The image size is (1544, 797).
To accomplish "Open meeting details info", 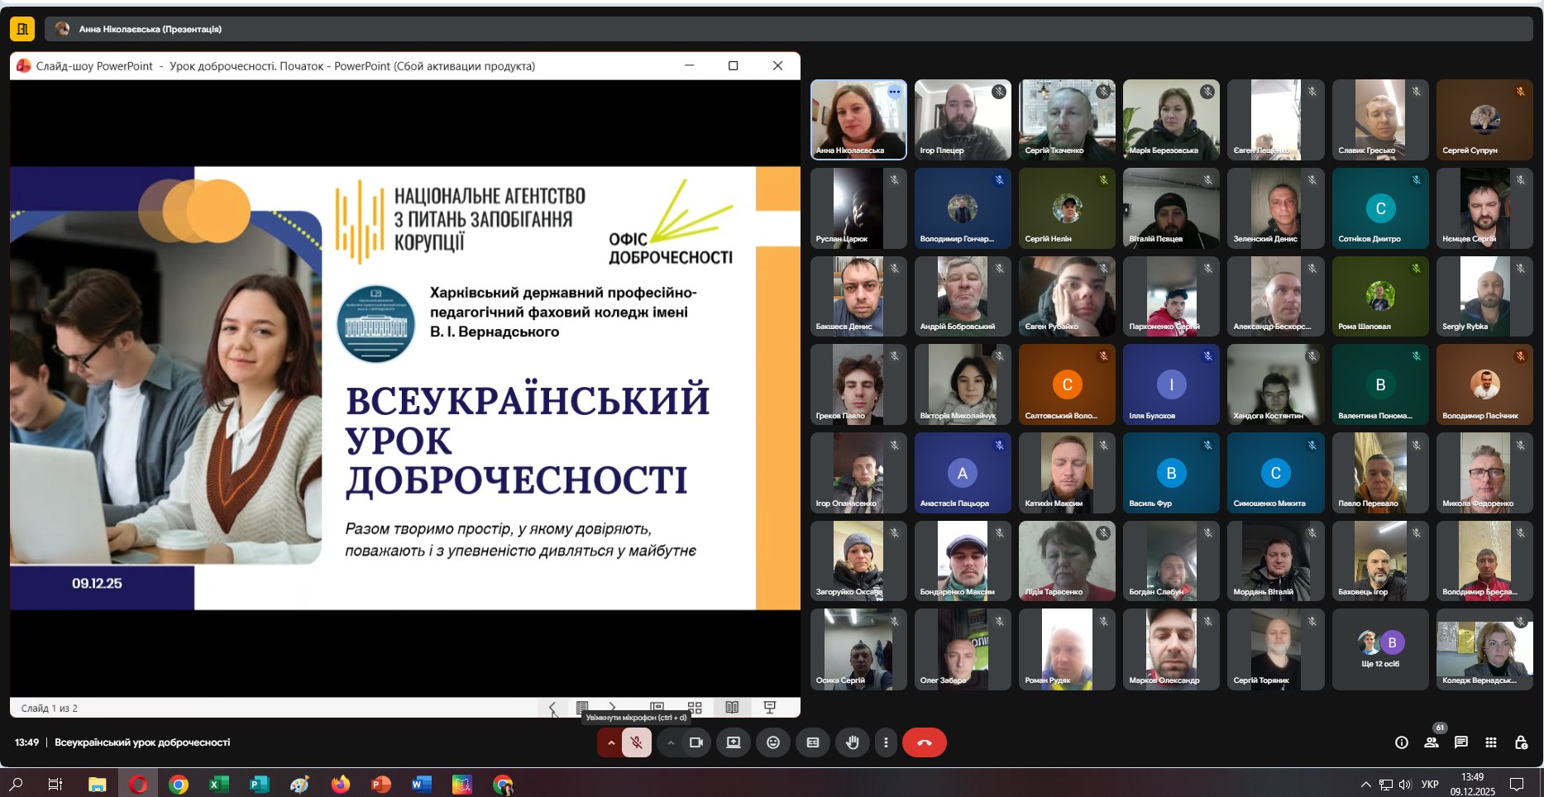I will click(1401, 742).
